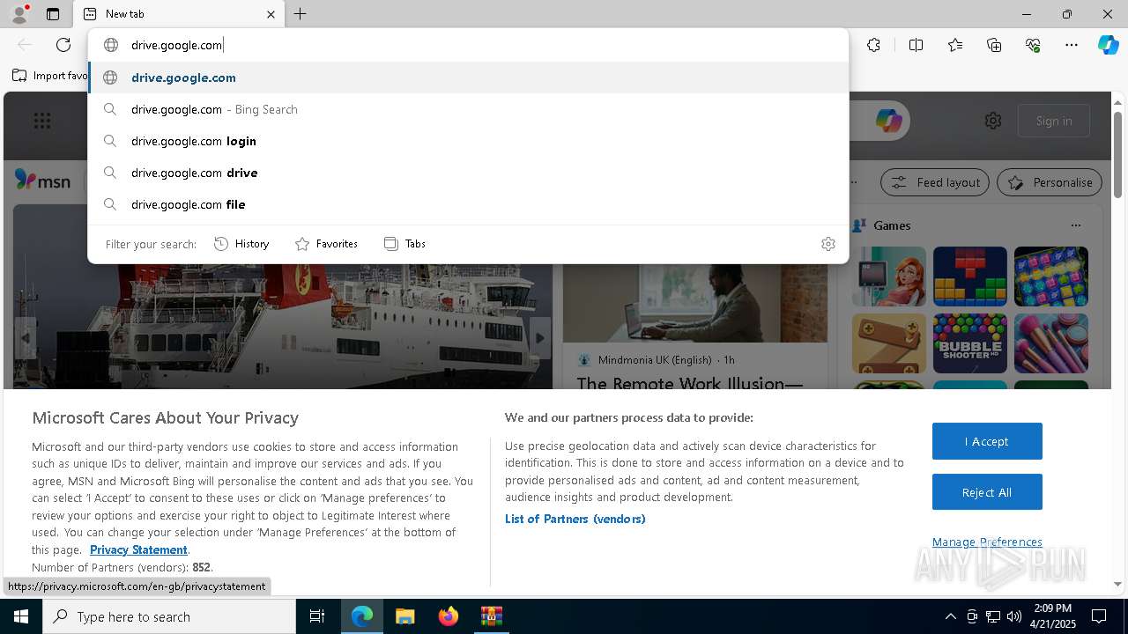This screenshot has width=1128, height=634.
Task: Open Task View on the taskbar
Action: coord(317,616)
